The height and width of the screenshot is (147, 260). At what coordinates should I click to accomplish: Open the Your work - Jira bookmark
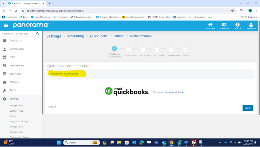click(x=182, y=17)
